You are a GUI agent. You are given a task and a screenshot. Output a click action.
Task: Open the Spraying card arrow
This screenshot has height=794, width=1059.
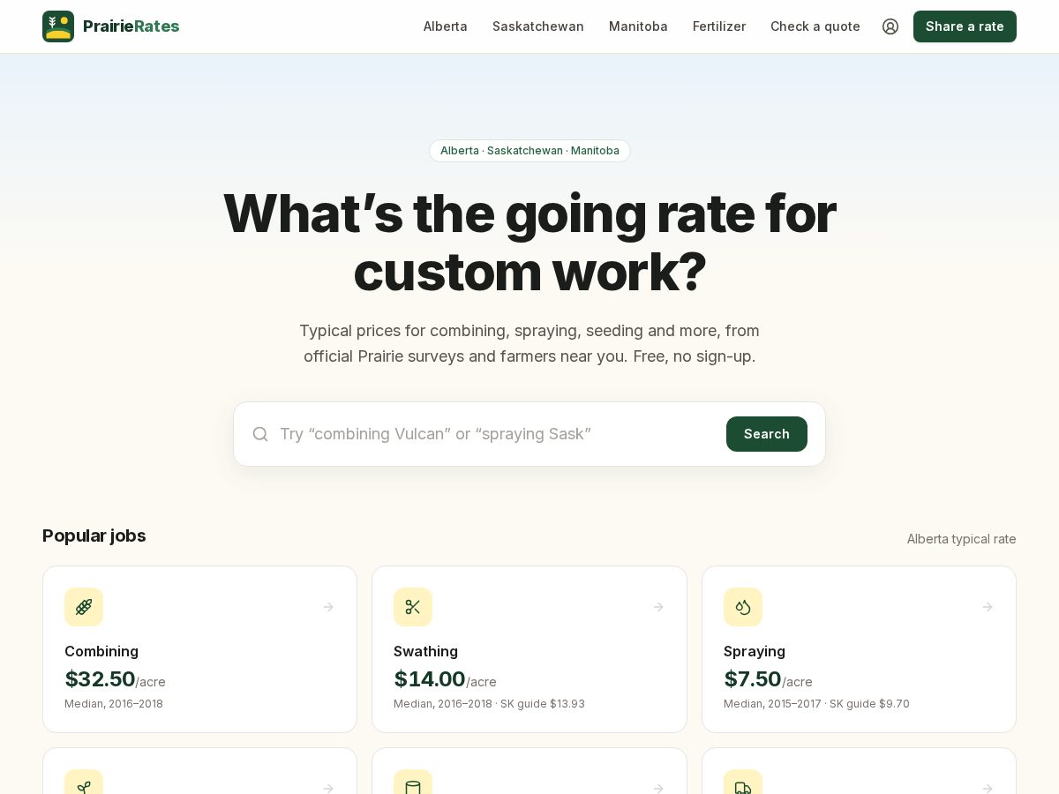[988, 607]
